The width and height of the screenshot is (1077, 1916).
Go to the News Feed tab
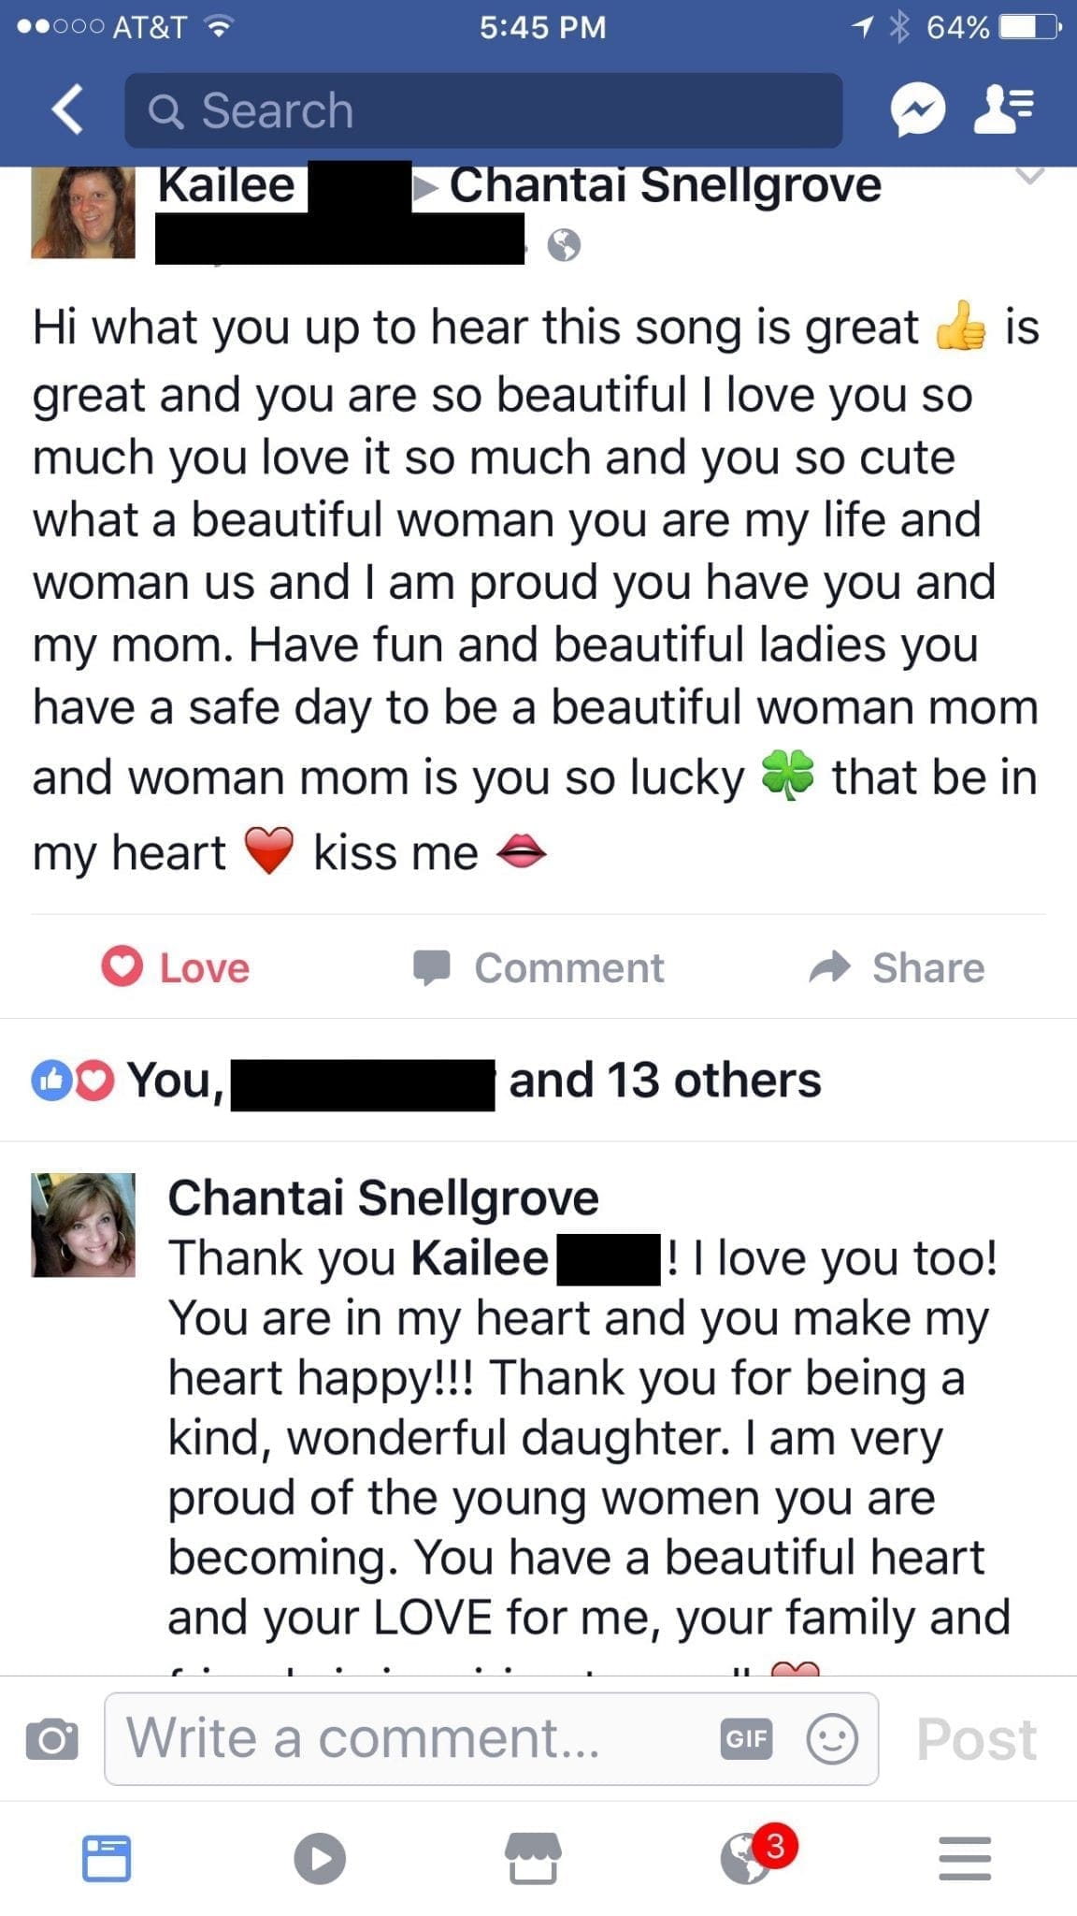click(107, 1857)
